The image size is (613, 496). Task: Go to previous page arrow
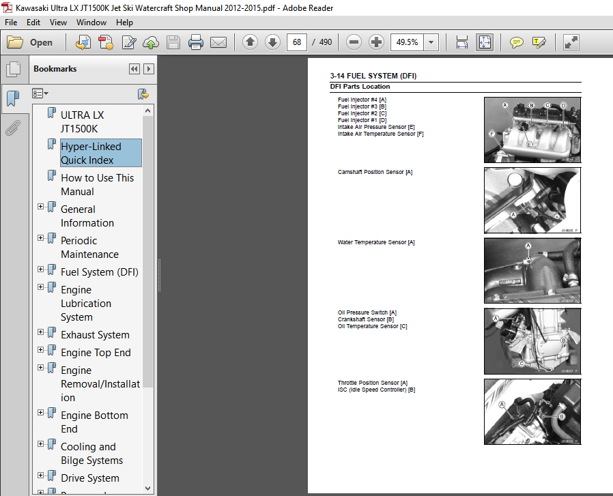(250, 42)
